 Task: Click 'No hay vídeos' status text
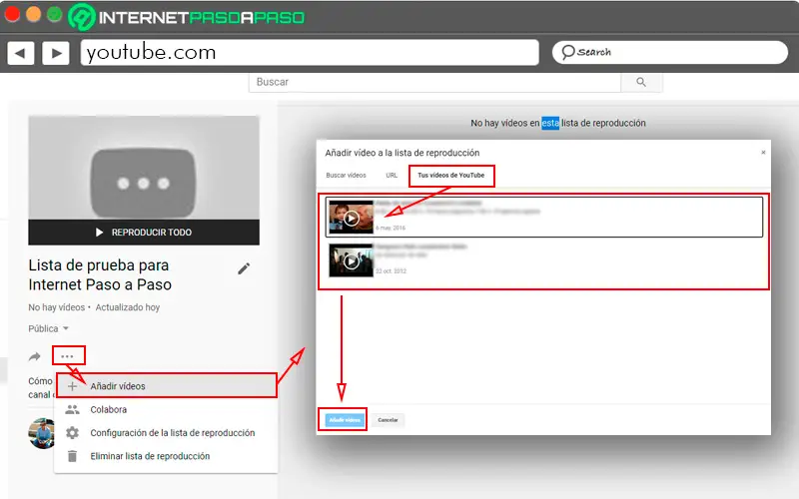point(57,307)
